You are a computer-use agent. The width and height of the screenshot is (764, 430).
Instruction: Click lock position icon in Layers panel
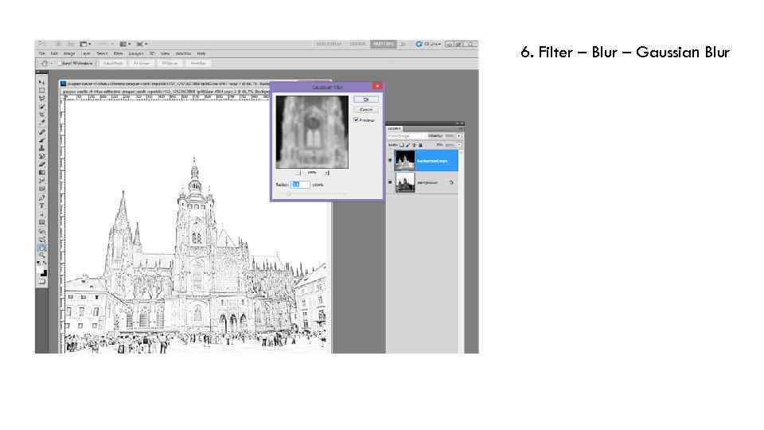click(x=414, y=145)
